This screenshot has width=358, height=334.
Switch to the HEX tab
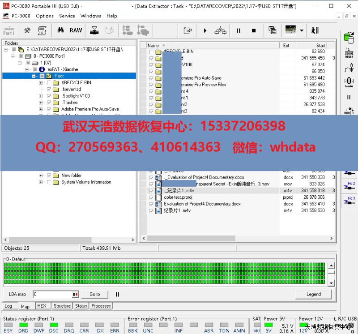[x=42, y=306]
